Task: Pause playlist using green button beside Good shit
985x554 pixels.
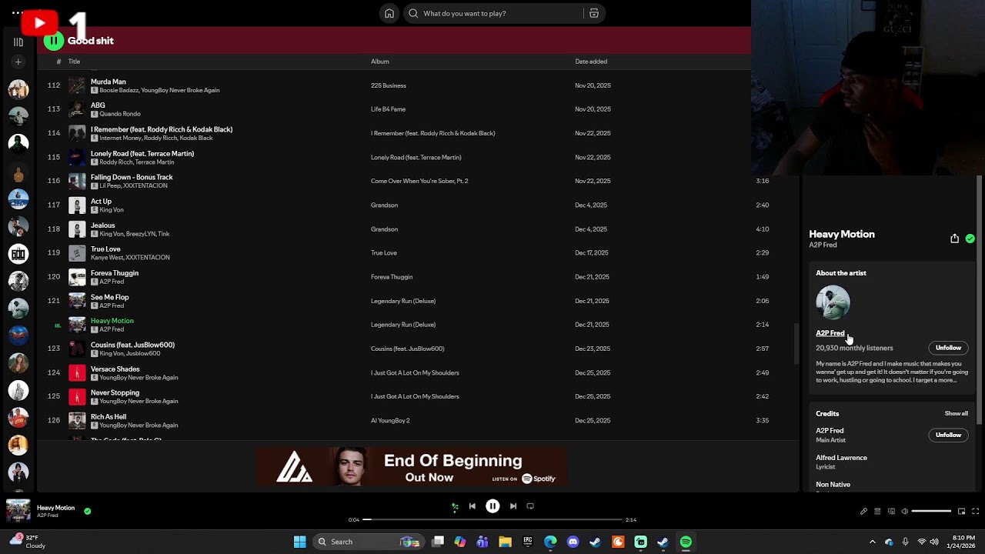Action: (x=53, y=41)
